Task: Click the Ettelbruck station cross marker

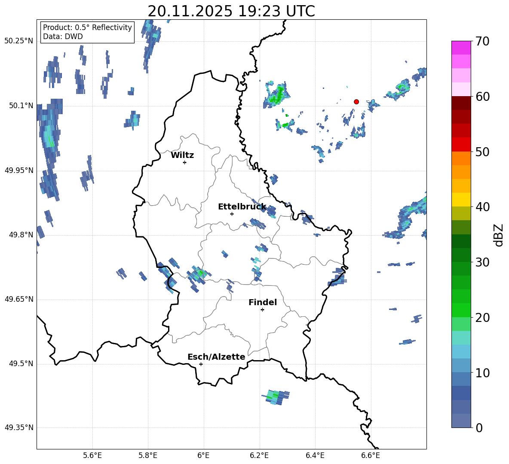Action: click(x=232, y=214)
